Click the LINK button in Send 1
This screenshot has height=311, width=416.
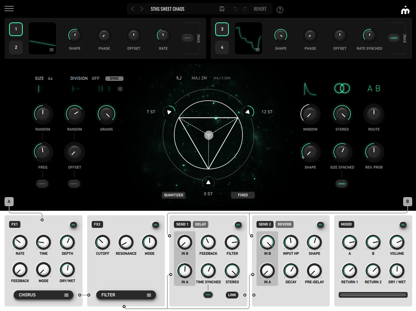click(232, 295)
